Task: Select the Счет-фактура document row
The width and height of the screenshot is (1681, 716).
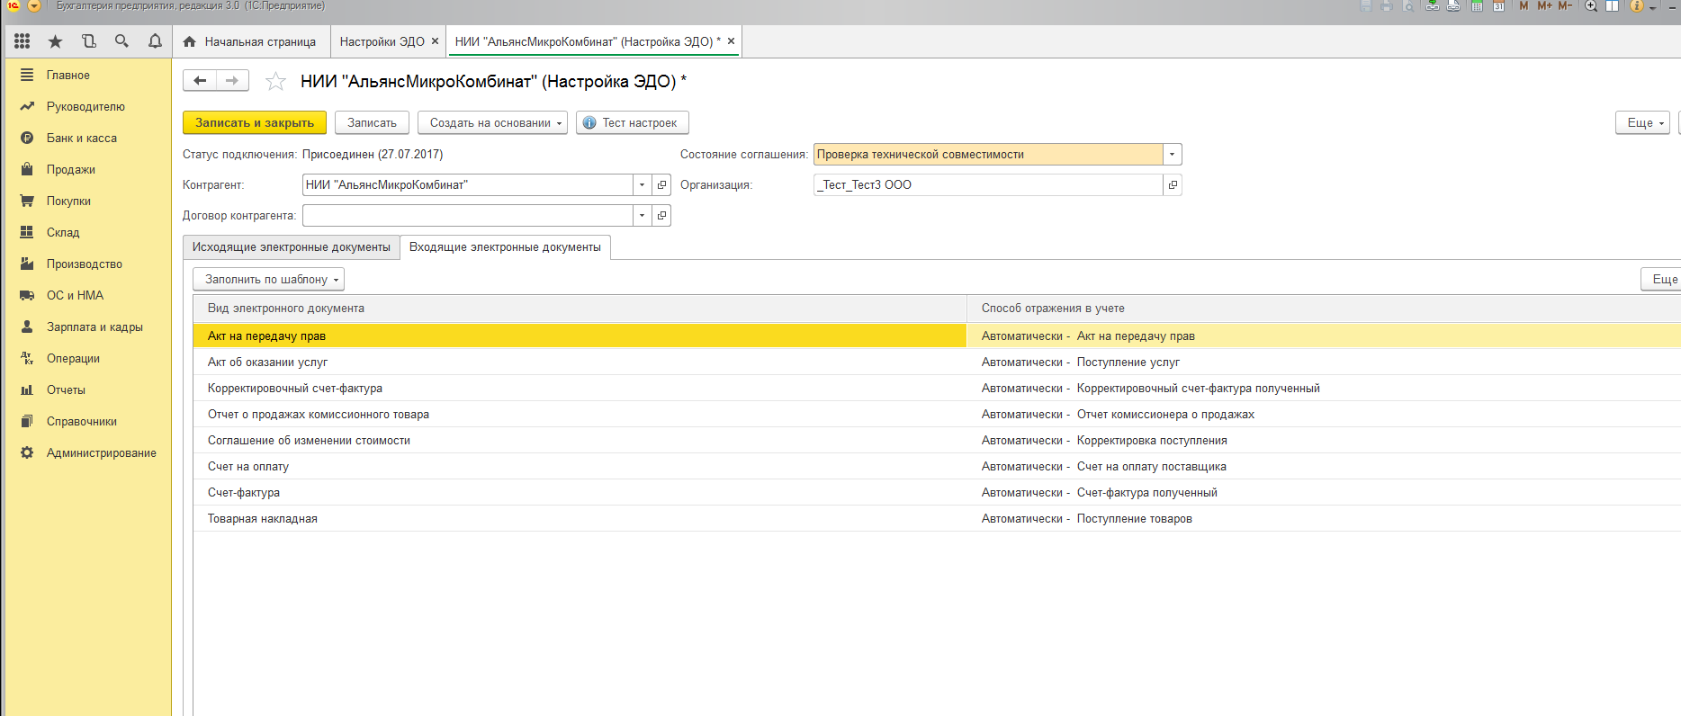Action: [244, 493]
